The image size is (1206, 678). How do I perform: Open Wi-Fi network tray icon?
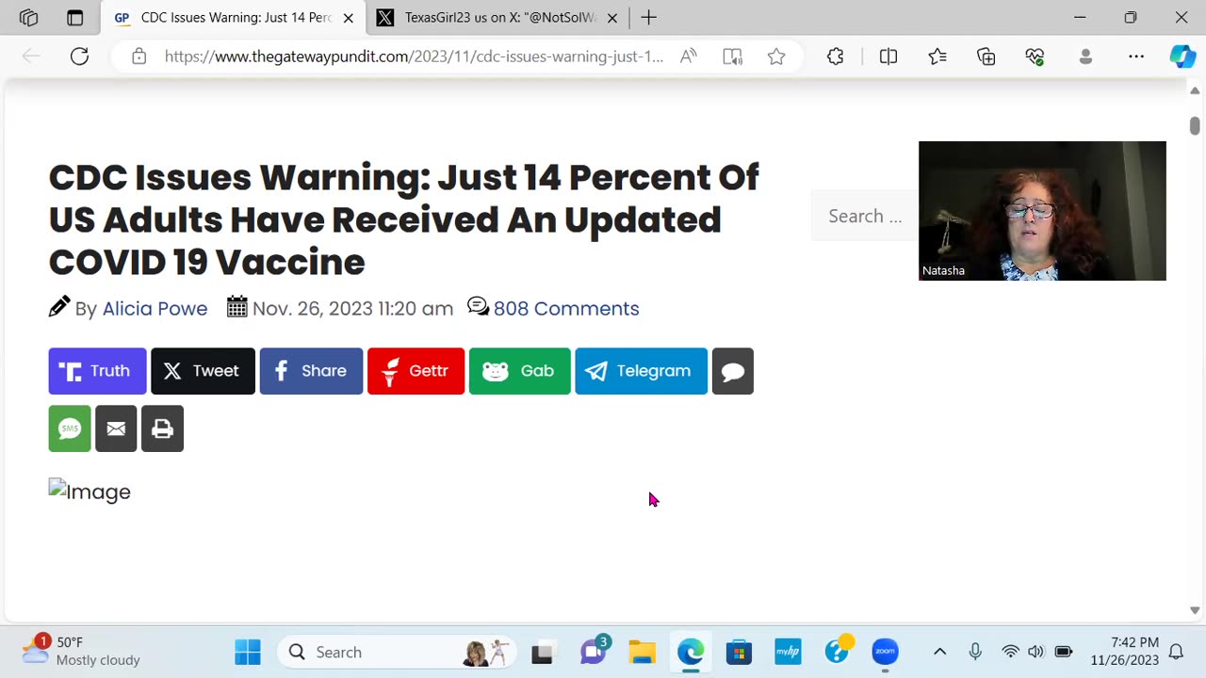point(1010,652)
